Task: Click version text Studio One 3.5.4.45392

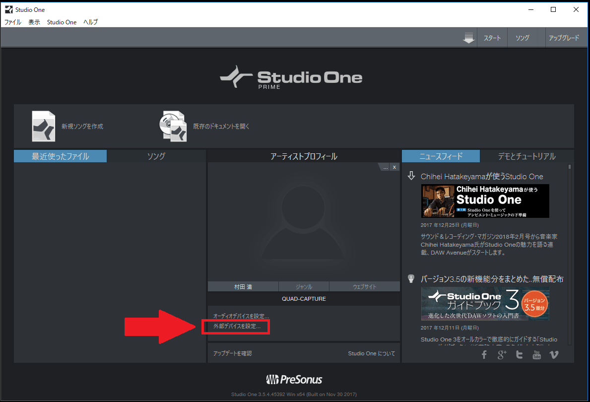Action: [x=294, y=395]
